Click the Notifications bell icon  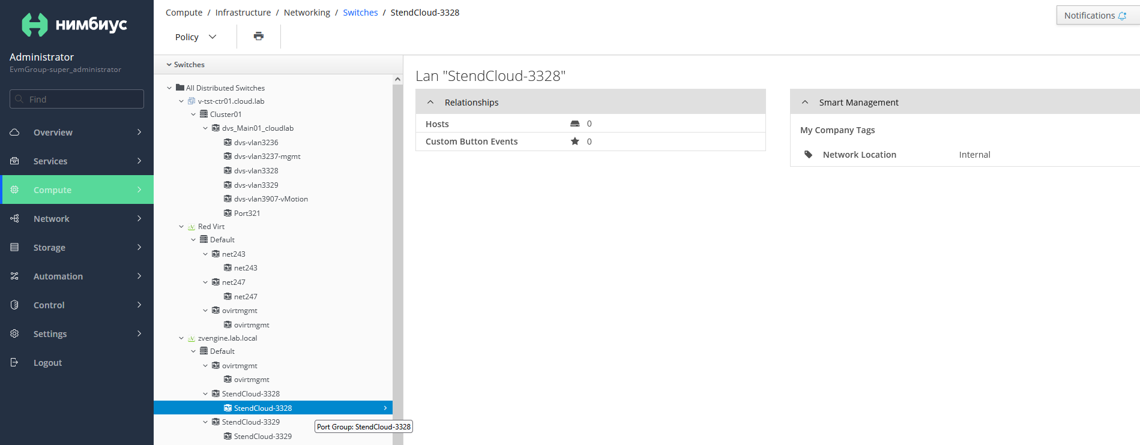(x=1122, y=16)
